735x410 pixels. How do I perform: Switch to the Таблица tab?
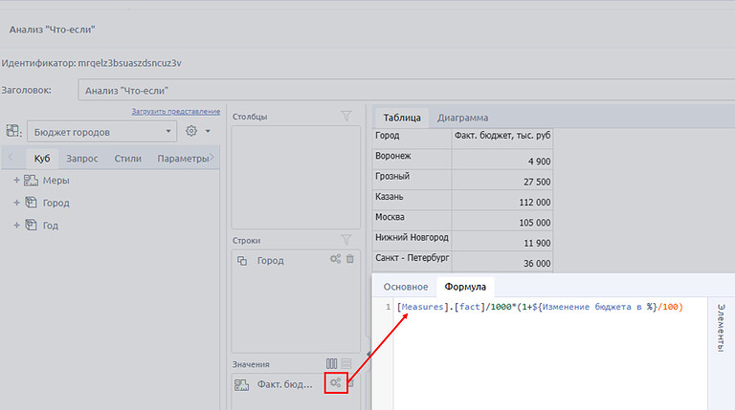402,118
